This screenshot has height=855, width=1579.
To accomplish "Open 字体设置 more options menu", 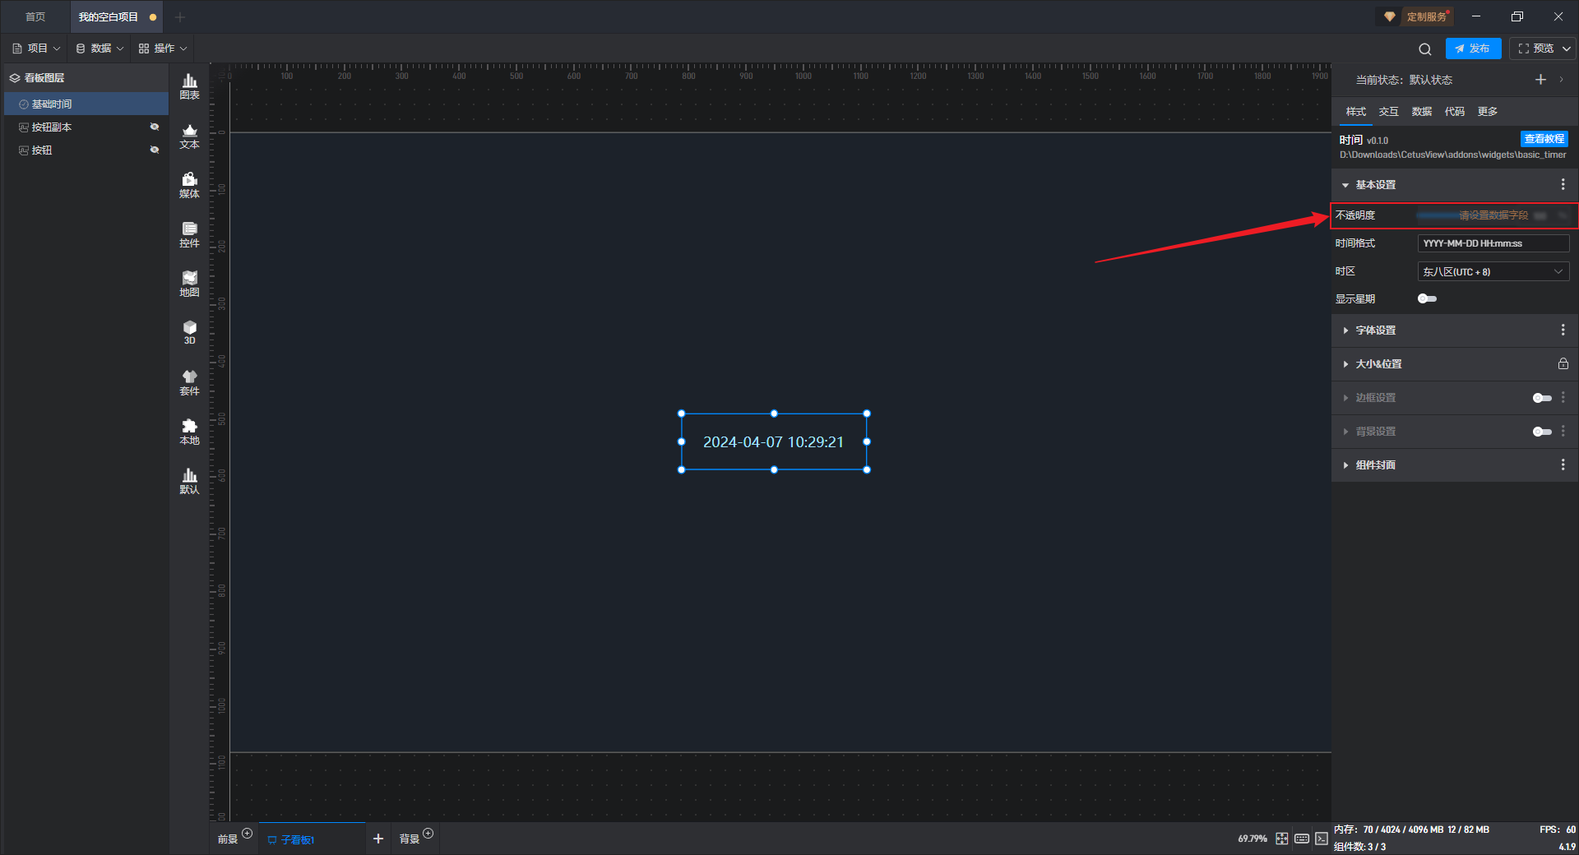I will (1563, 330).
